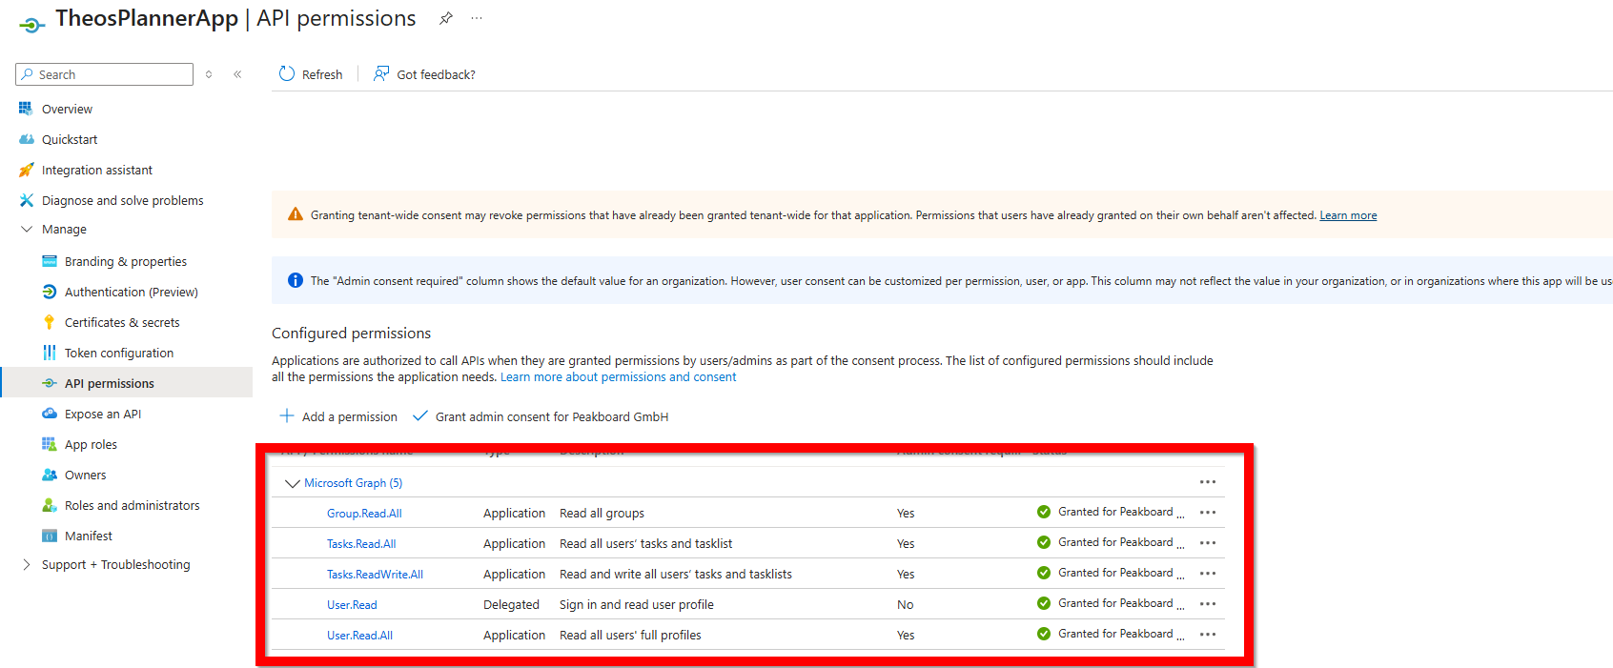Expand the Support + Troubleshooting section

pos(27,564)
